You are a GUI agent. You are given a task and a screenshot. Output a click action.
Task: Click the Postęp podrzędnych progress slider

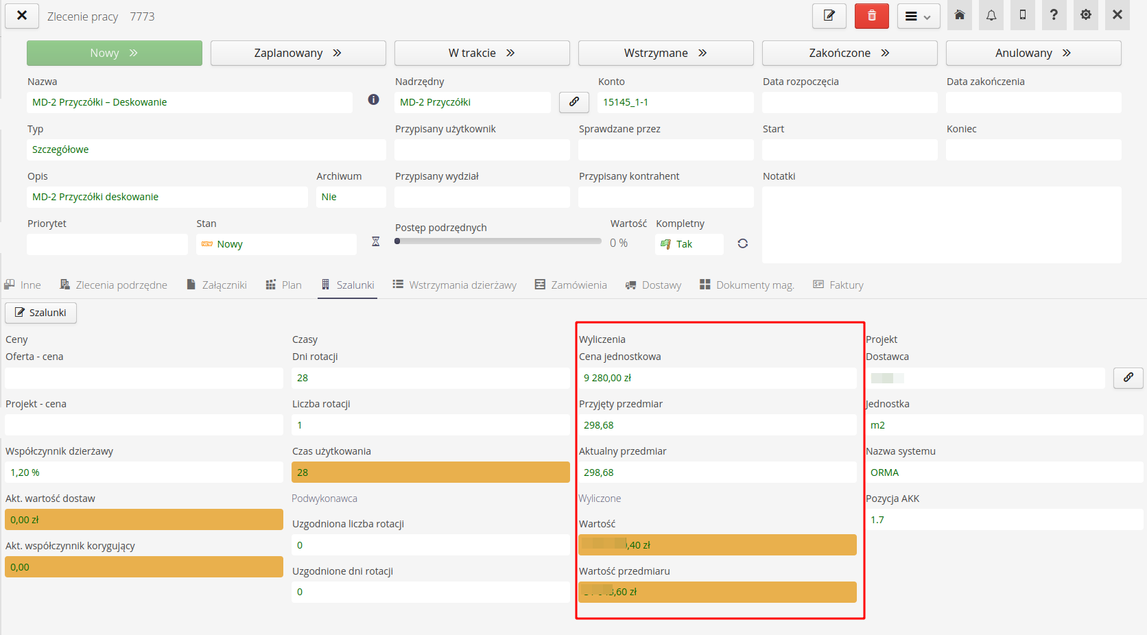(498, 241)
